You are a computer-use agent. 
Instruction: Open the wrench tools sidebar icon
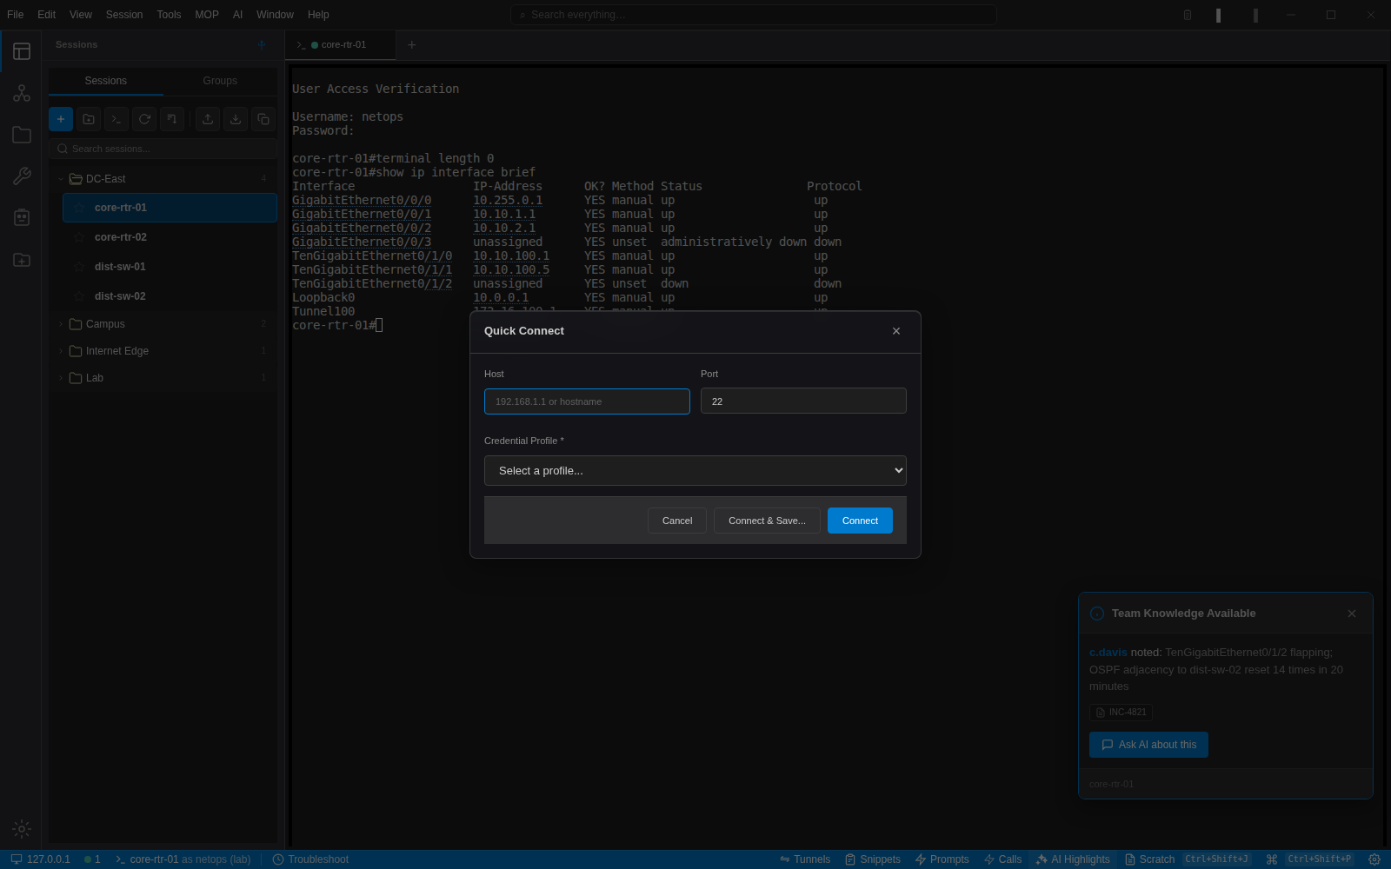pos(22,176)
